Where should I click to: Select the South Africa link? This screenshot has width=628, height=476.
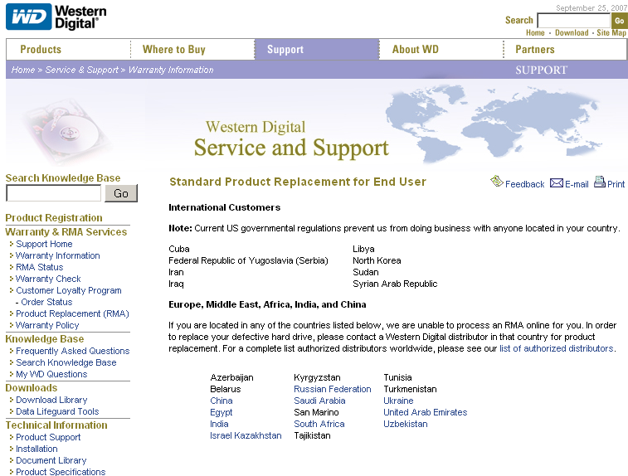319,424
